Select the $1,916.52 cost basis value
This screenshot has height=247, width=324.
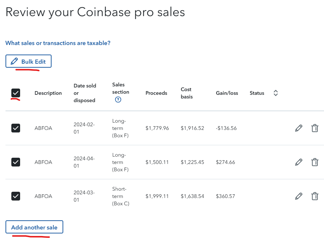(192, 128)
